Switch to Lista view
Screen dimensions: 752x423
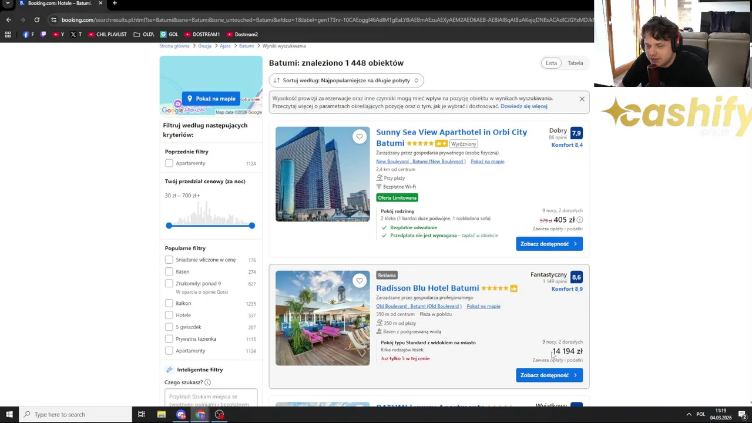551,63
